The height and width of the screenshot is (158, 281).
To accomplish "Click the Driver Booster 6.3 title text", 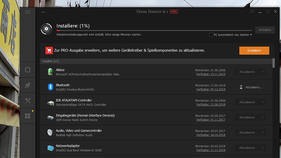I will 152,12.
